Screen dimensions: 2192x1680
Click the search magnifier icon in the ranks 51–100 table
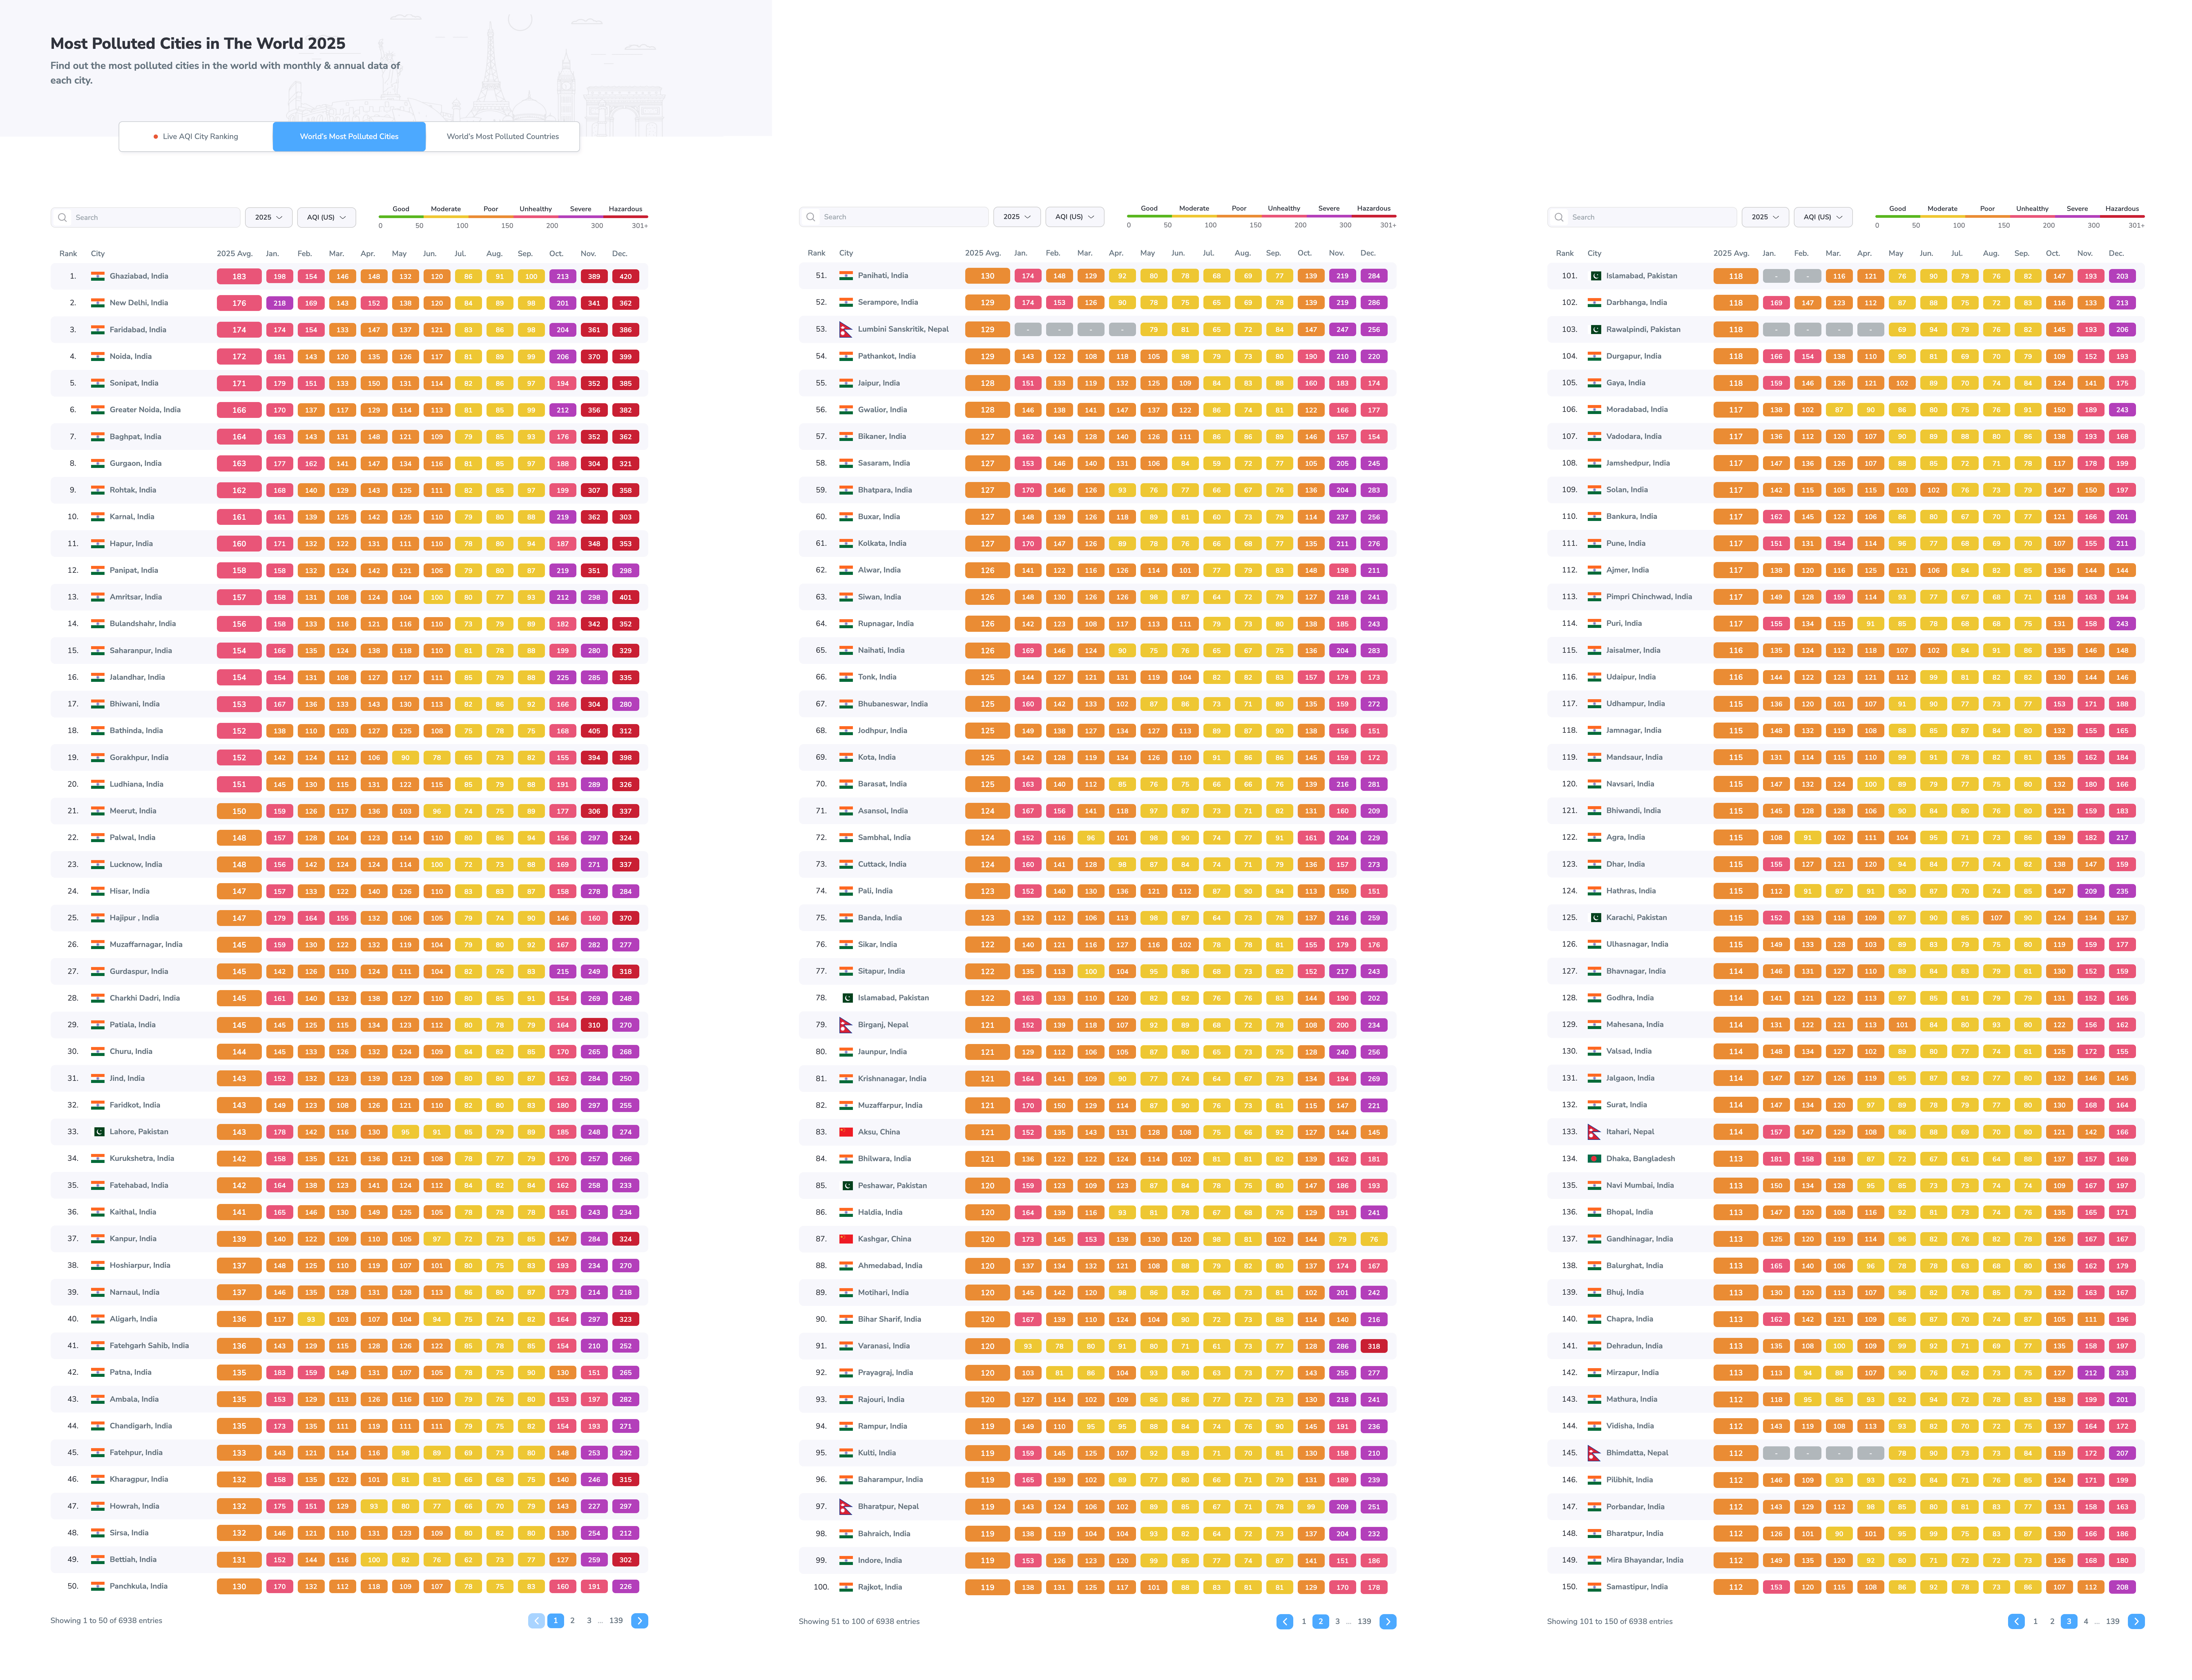click(811, 217)
